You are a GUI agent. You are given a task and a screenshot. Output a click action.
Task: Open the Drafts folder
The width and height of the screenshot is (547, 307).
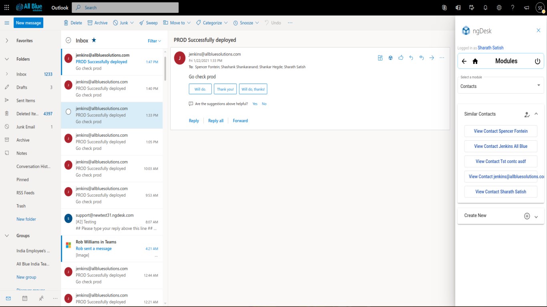tap(30, 87)
